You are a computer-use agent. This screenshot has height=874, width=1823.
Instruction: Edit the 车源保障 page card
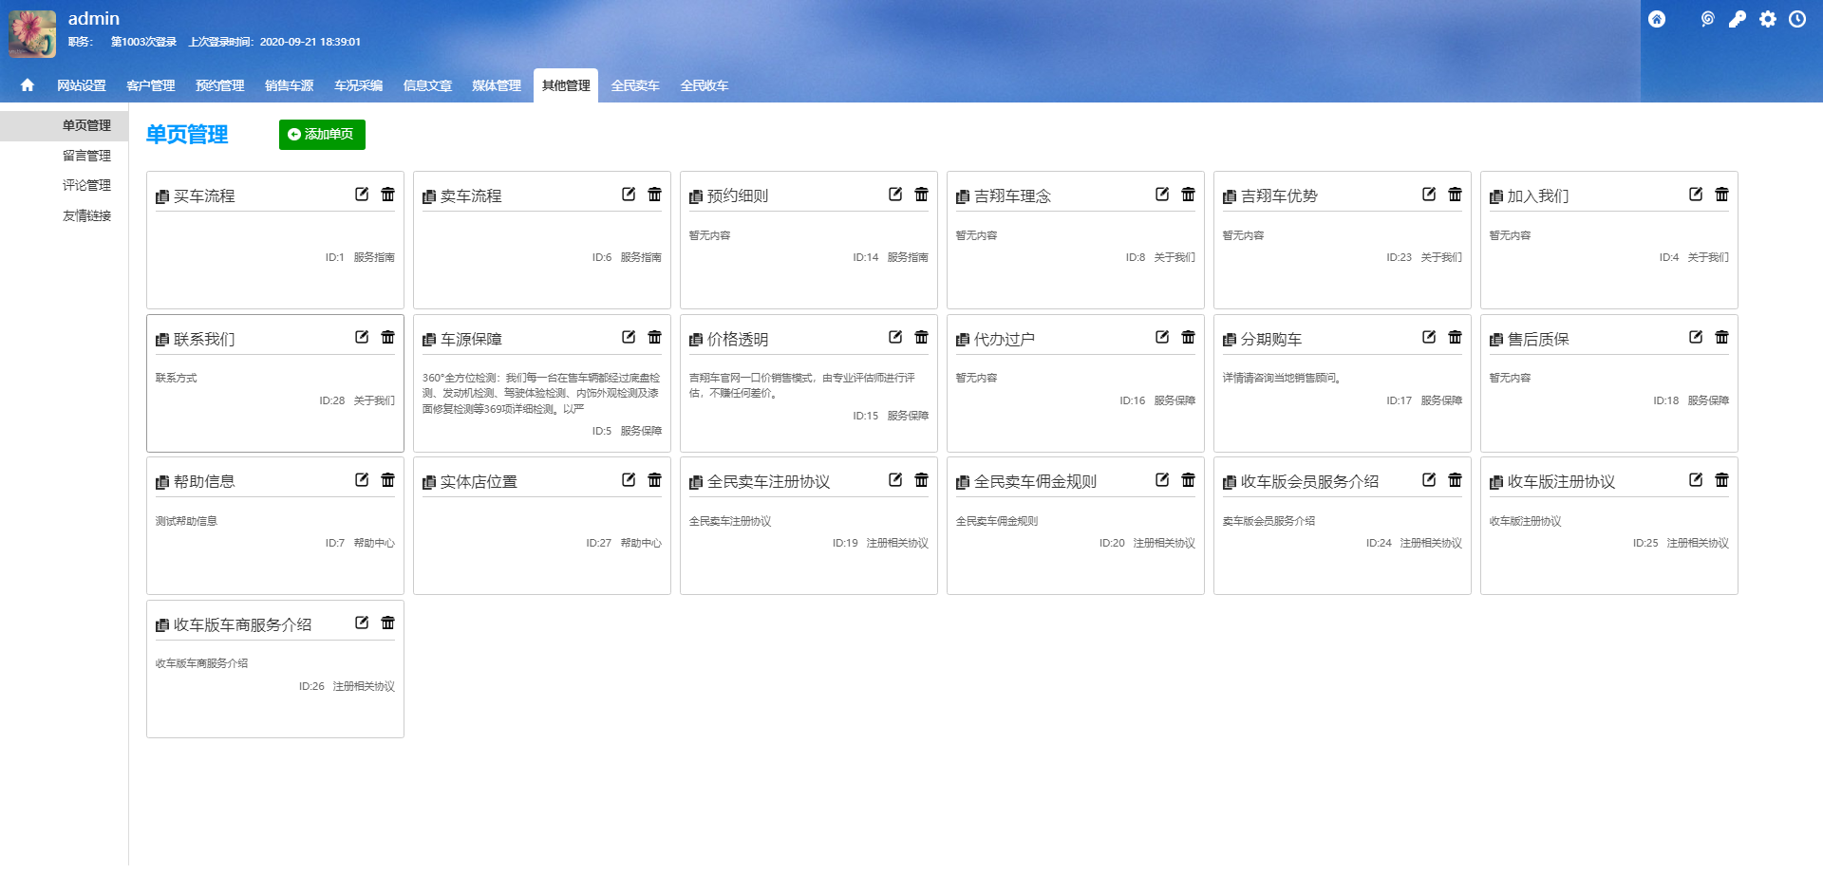click(629, 337)
